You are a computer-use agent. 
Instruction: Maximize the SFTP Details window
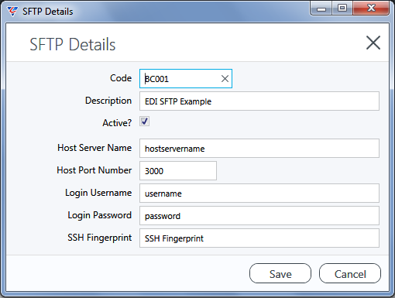(342, 9)
